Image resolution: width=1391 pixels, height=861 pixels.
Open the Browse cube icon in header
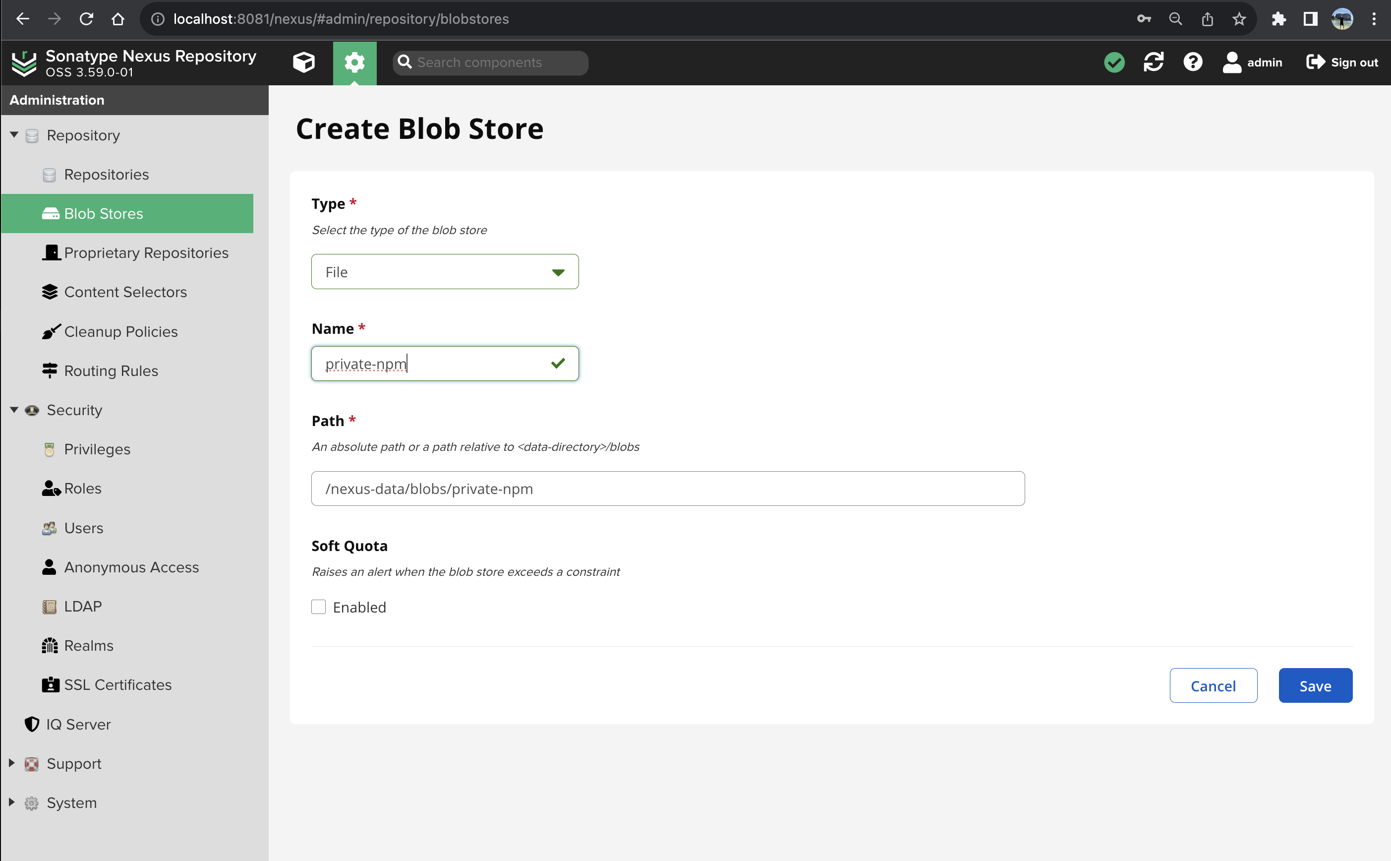303,62
